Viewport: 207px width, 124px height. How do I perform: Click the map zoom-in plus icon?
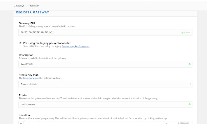(x=21, y=123)
